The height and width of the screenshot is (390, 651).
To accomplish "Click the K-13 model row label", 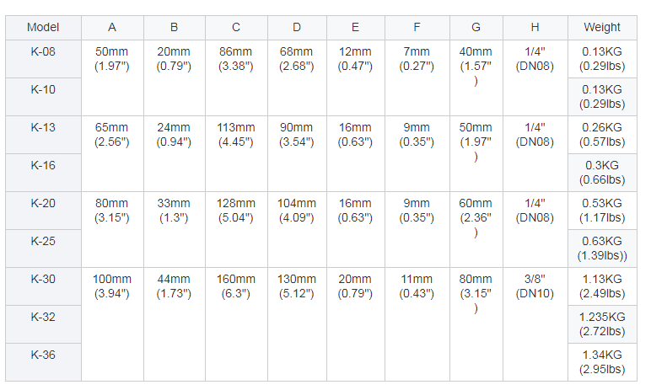I will [x=43, y=128].
